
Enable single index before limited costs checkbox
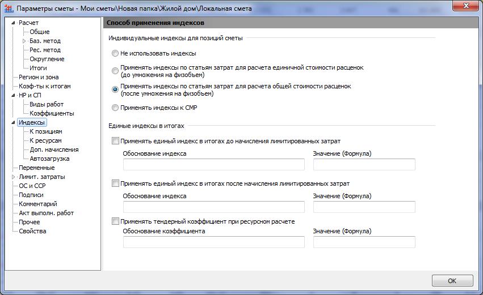(116, 140)
